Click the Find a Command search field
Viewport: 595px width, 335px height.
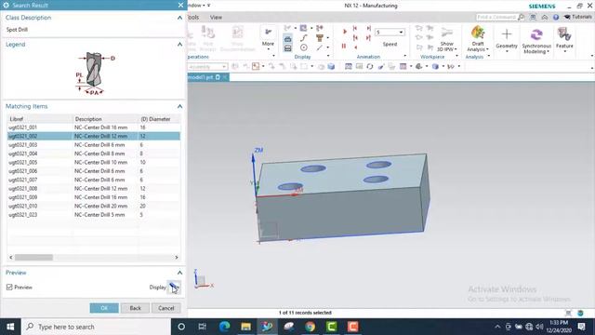(496, 17)
